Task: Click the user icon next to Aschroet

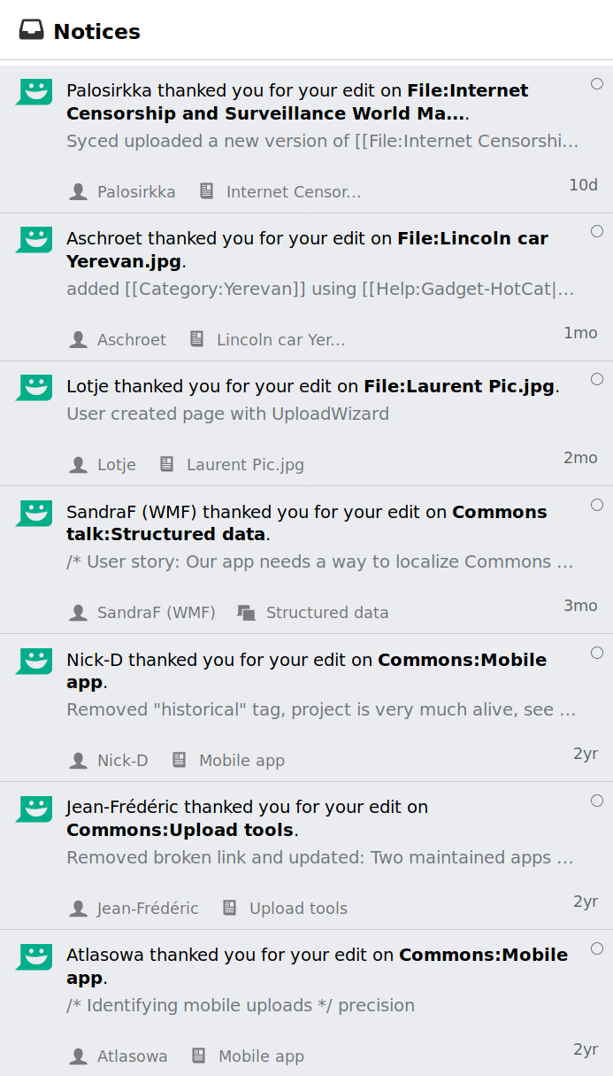Action: [x=78, y=338]
